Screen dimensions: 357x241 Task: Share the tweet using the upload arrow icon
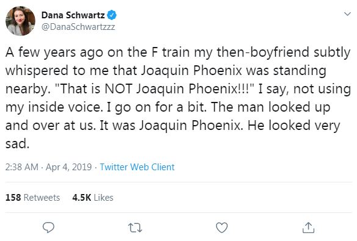(x=308, y=228)
